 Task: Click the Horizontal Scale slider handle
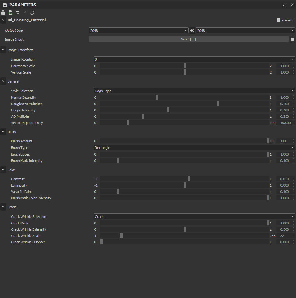pyautogui.click(x=185, y=66)
